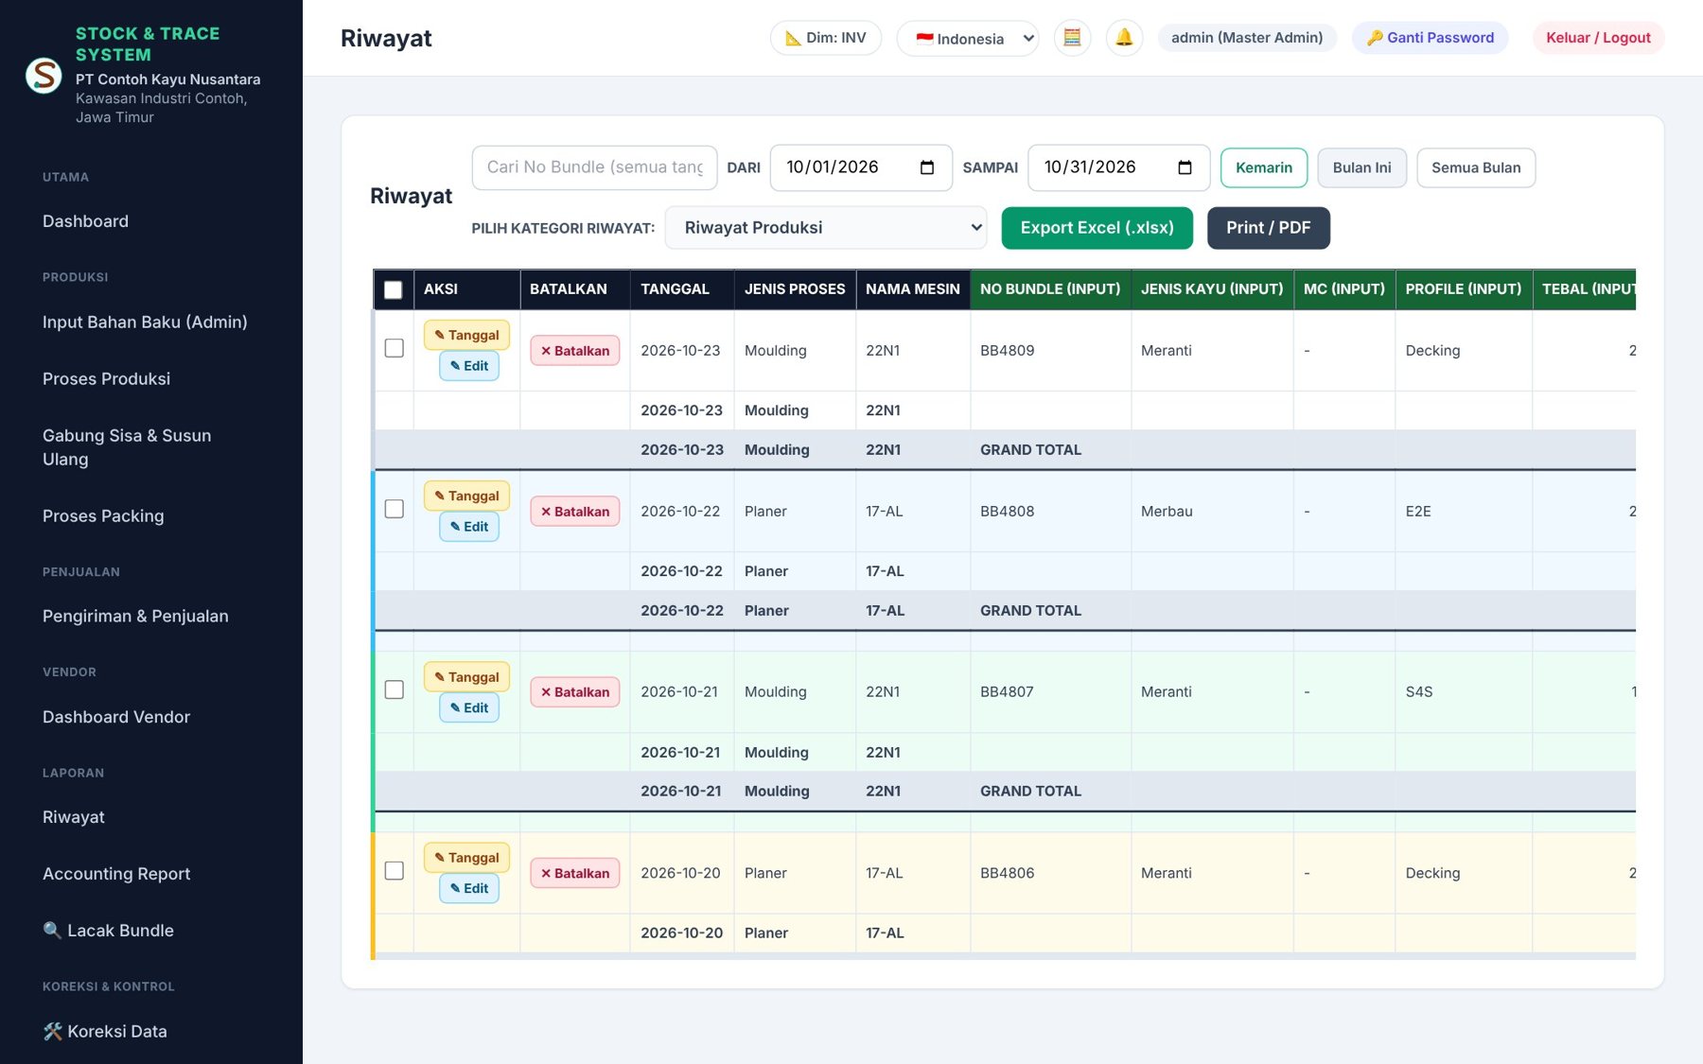The image size is (1703, 1064).
Task: Click the Stock & Trace System logo
Action: [44, 75]
